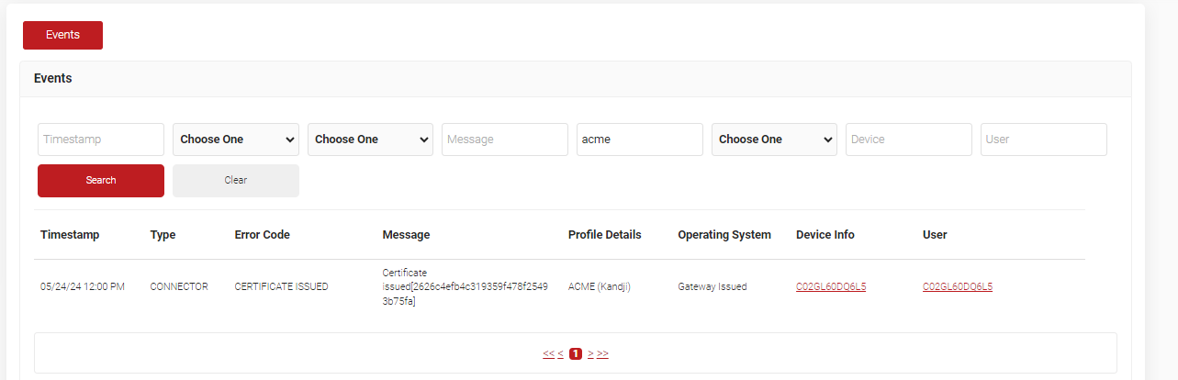Hit the Clear button
1178x380 pixels.
(236, 181)
